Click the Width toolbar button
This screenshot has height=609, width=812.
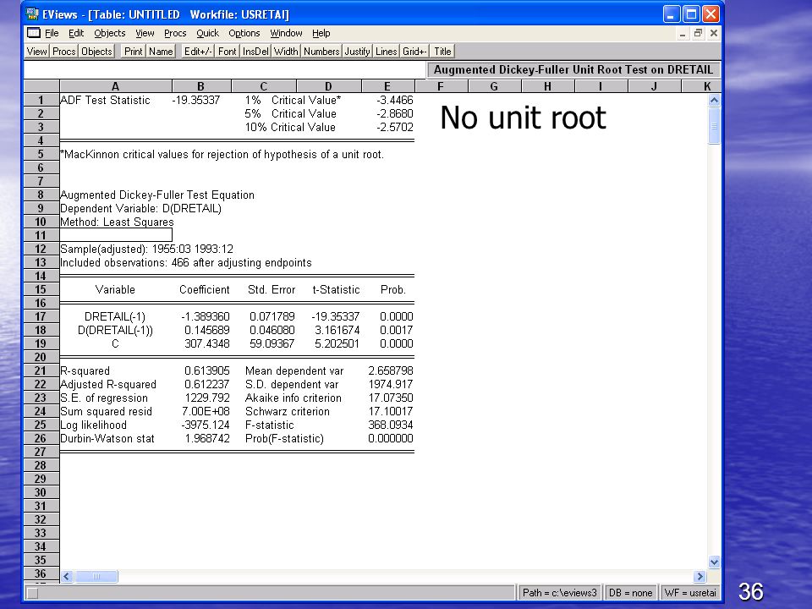(286, 52)
